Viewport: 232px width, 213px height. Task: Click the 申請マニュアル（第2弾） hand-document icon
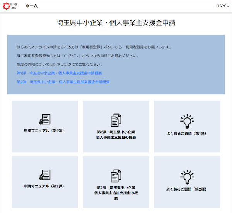tap(45, 175)
